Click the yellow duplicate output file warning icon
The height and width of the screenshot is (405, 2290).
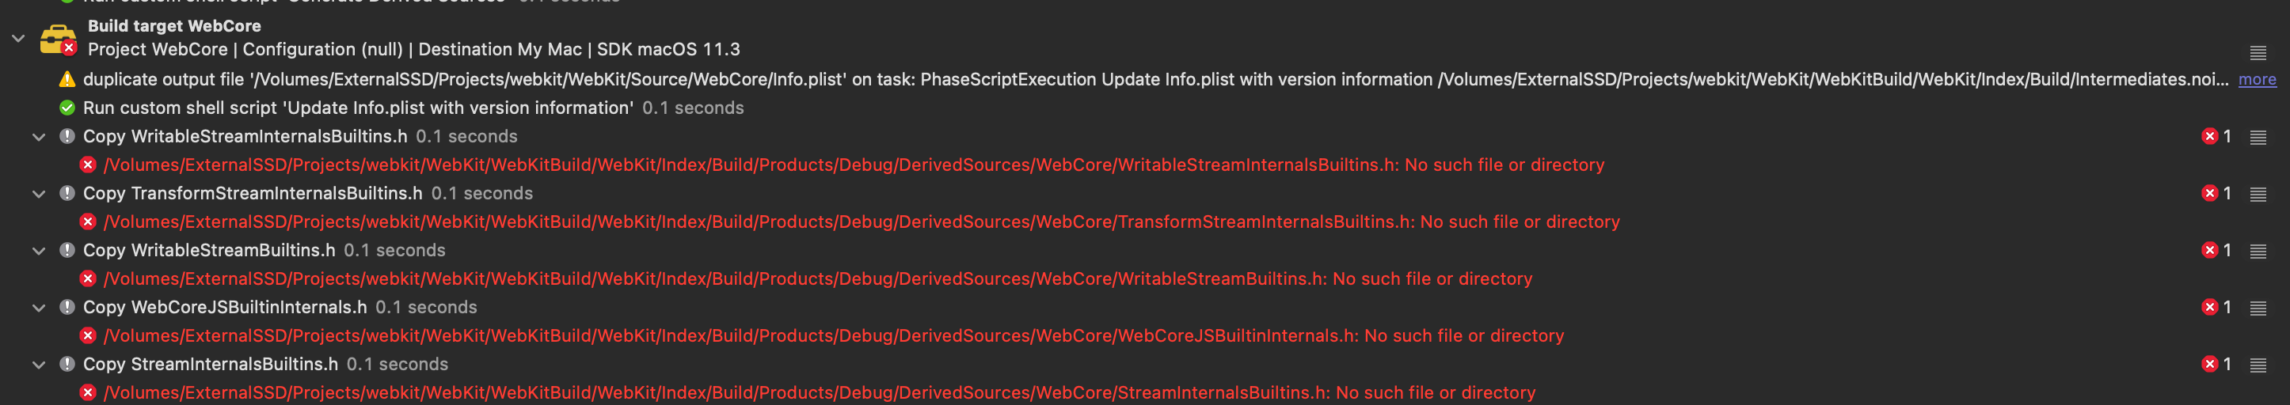[67, 80]
